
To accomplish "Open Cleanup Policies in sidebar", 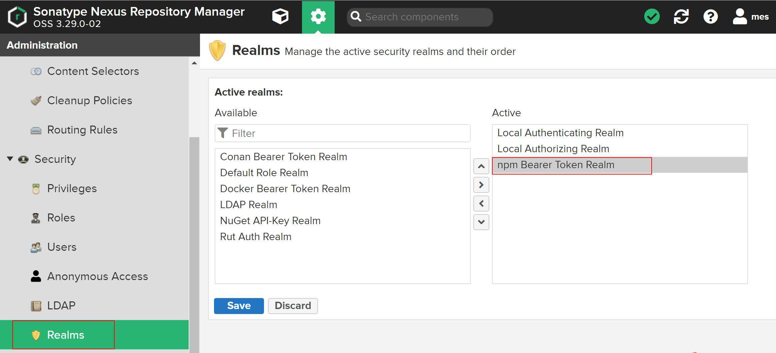I will (x=94, y=101).
